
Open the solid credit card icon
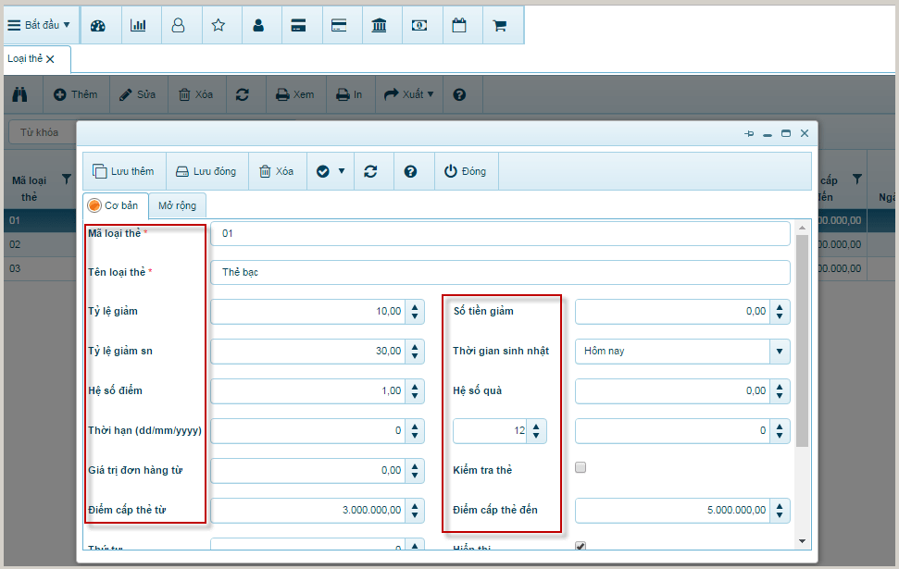click(298, 25)
